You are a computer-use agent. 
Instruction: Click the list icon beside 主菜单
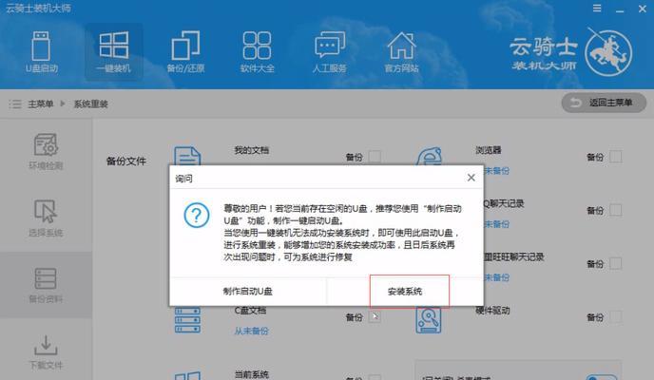click(x=15, y=104)
